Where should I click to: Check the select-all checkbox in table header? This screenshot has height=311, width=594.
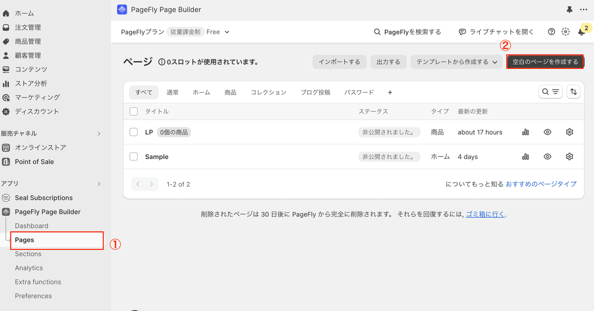pyautogui.click(x=133, y=111)
